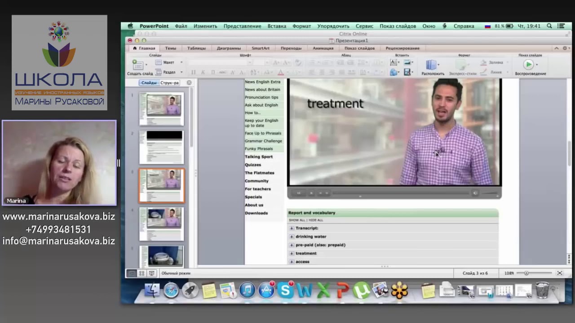The height and width of the screenshot is (323, 575).
Task: Open the Макет layout dropdown arrow
Action: click(181, 62)
